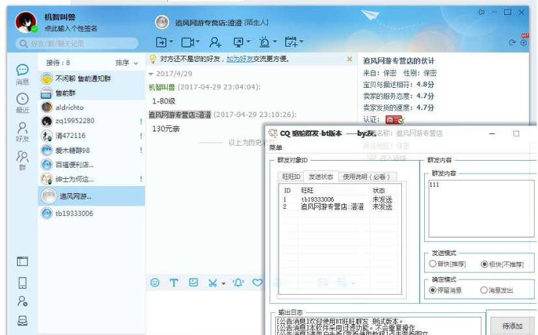
Task: Click the bottom service desk icon in sidebar
Action: [x=23, y=321]
